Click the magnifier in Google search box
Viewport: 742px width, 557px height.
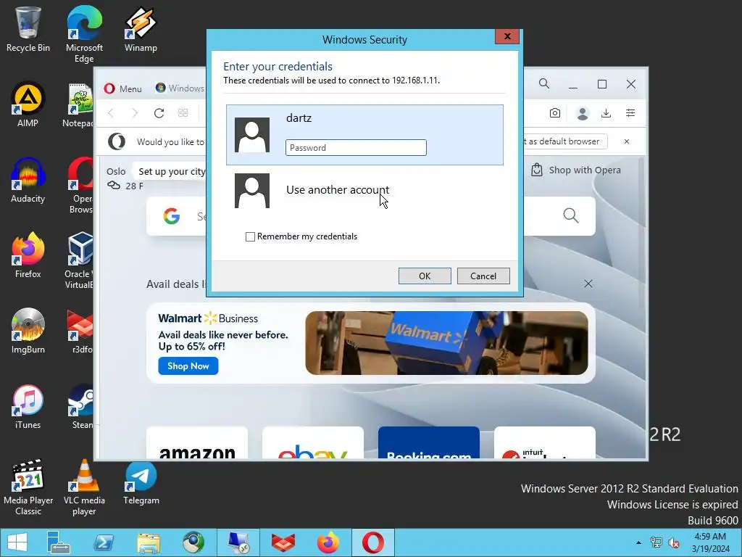coord(571,216)
